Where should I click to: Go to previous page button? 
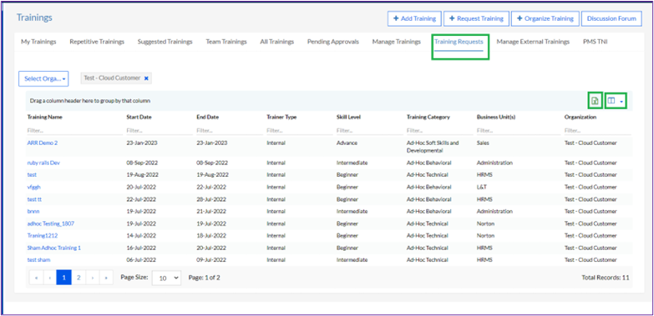tap(50, 278)
